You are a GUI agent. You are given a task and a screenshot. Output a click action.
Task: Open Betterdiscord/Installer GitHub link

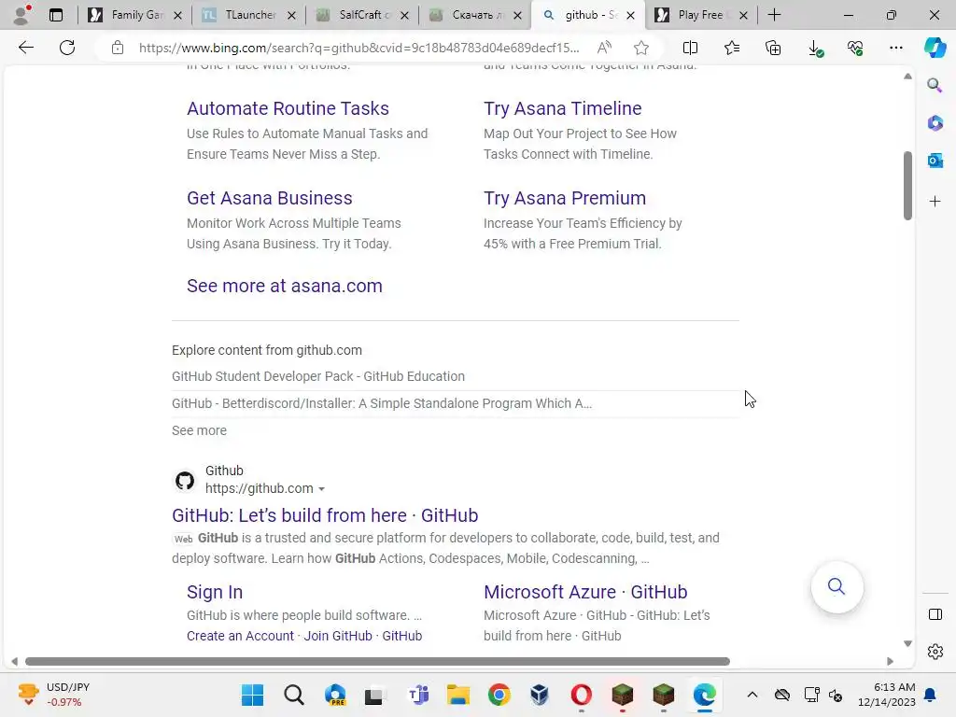pos(382,403)
